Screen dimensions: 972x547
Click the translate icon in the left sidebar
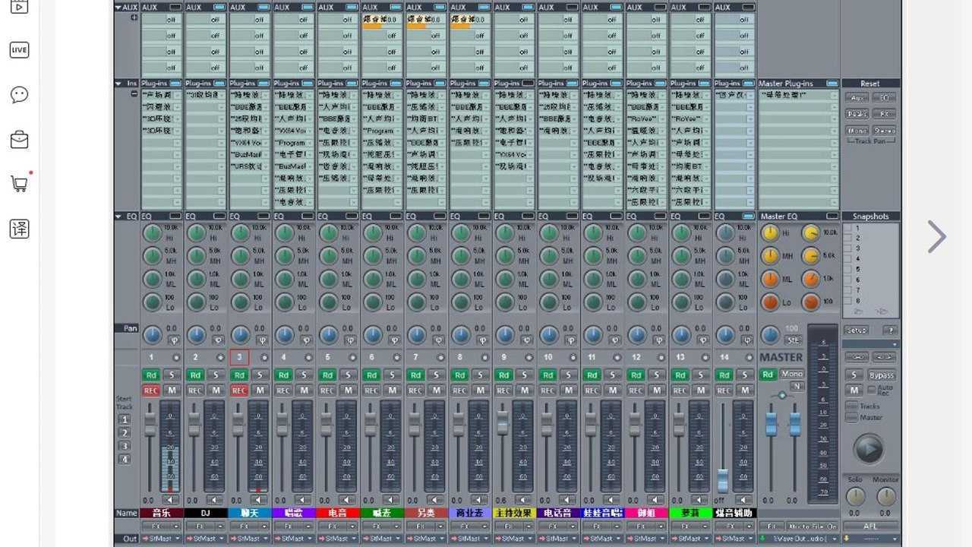[19, 229]
